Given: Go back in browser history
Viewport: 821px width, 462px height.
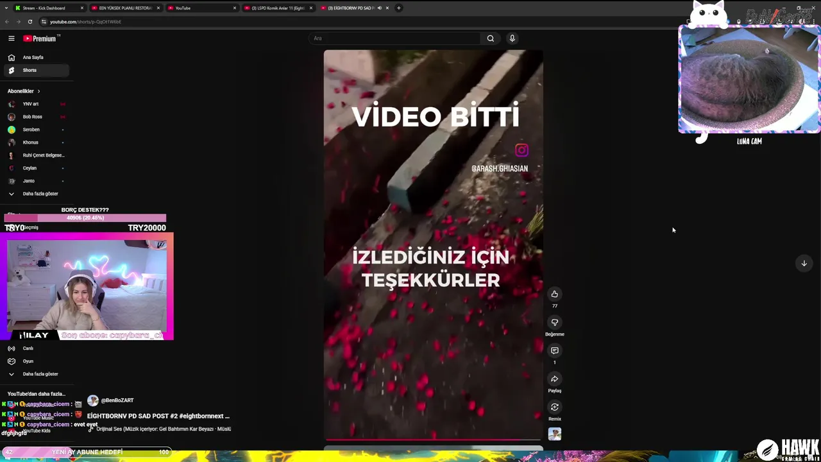Looking at the screenshot, I should (x=7, y=21).
